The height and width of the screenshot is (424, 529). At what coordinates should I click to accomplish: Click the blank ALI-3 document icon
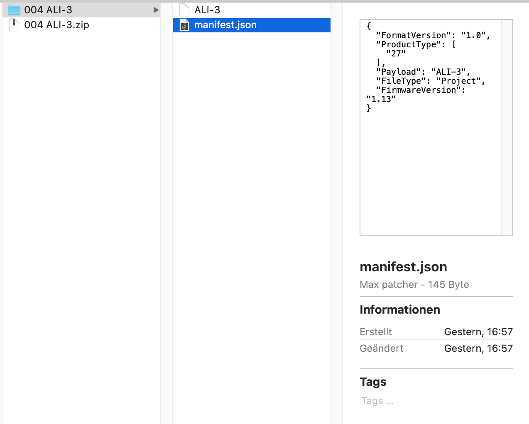(184, 10)
